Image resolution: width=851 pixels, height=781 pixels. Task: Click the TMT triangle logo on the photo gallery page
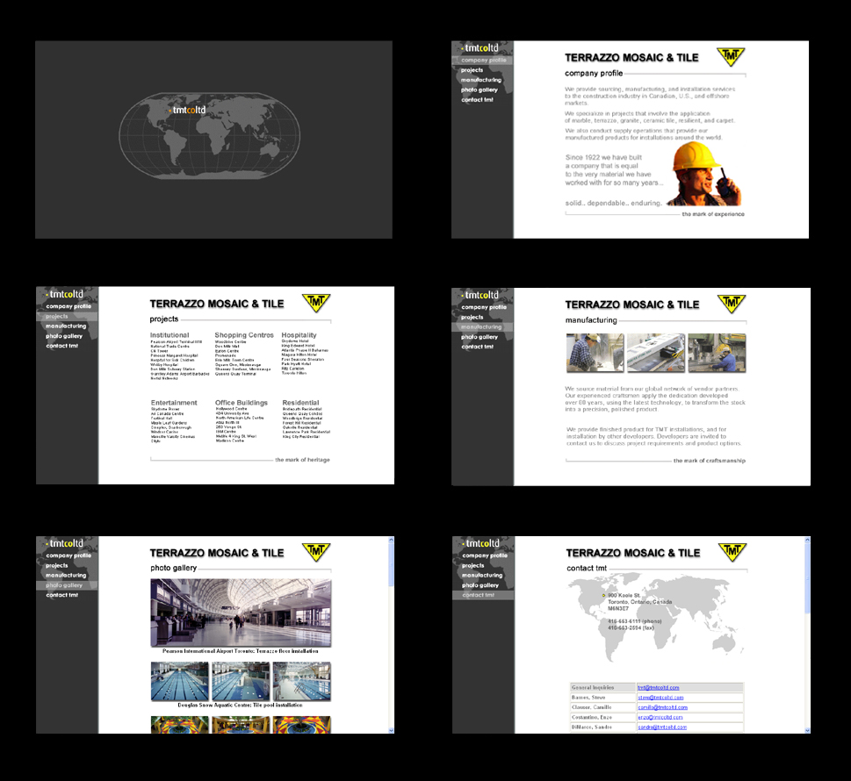click(x=316, y=551)
